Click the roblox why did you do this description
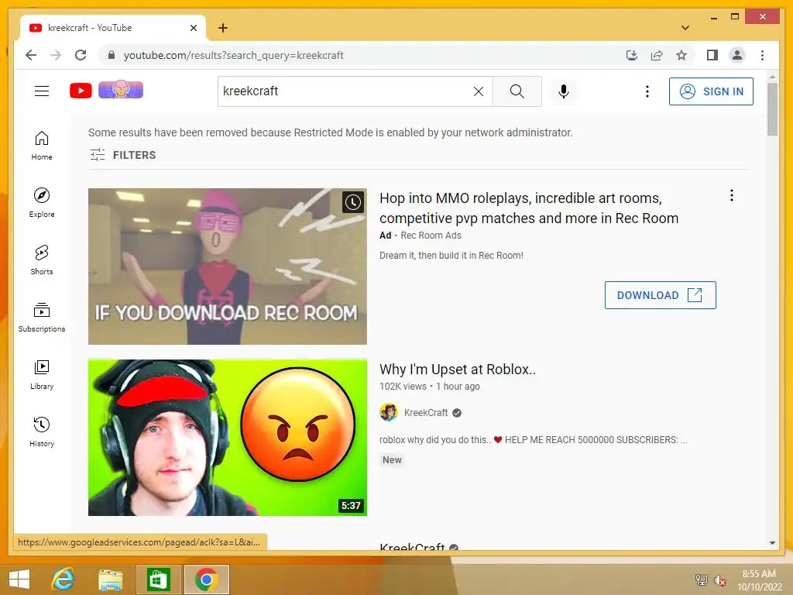Viewport: 793px width, 595px height. [x=533, y=440]
